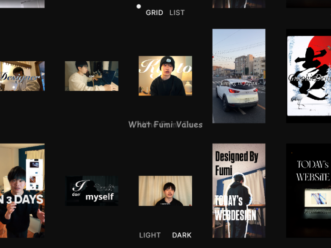Screen dimensions: 331x248
Task: Open the Living in Japan car video
Action: [x=239, y=76]
